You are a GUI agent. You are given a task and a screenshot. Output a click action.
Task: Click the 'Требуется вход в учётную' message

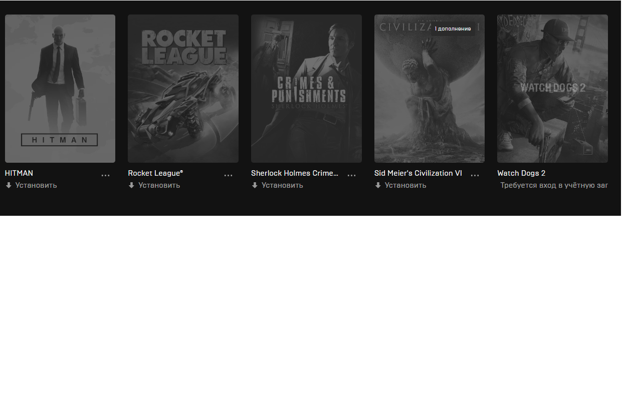pos(554,185)
